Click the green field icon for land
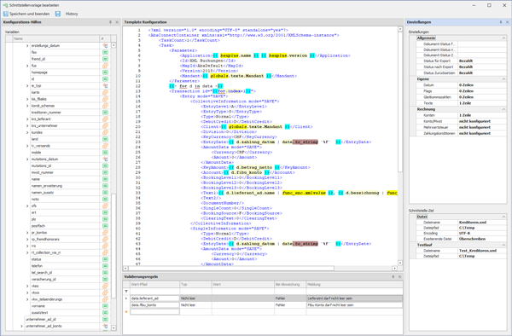 point(105,139)
